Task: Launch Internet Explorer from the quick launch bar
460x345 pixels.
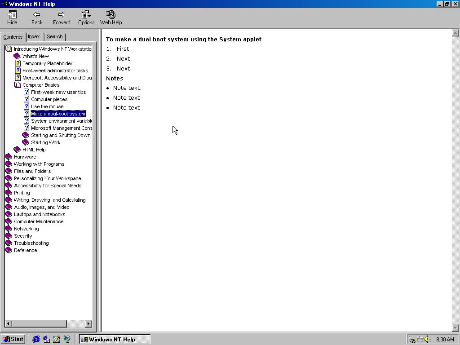Action: 36,339
